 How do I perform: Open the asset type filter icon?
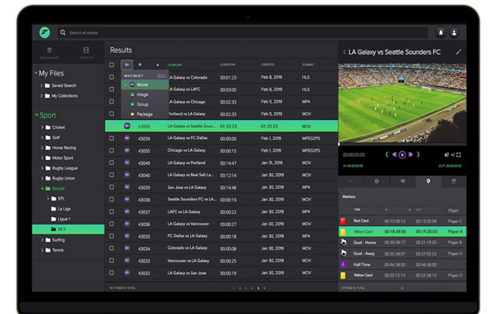pos(127,65)
